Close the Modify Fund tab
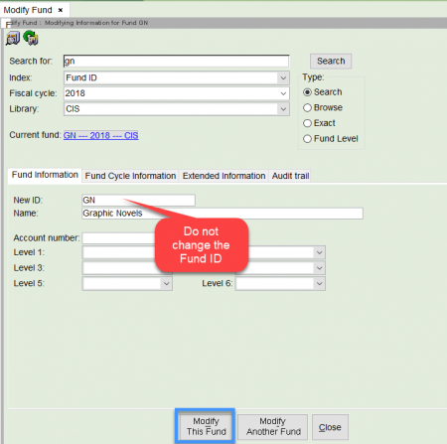Image resolution: width=447 pixels, height=444 pixels. point(61,10)
